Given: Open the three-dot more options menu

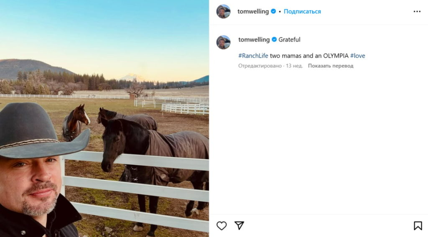Looking at the screenshot, I should 417,11.
